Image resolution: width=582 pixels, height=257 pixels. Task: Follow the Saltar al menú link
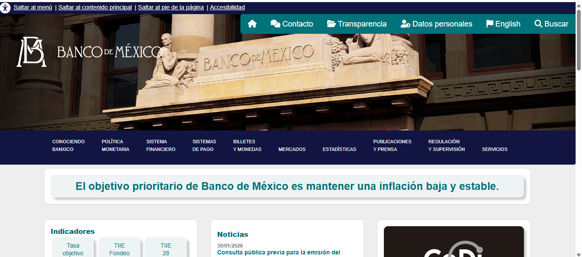[x=33, y=8]
